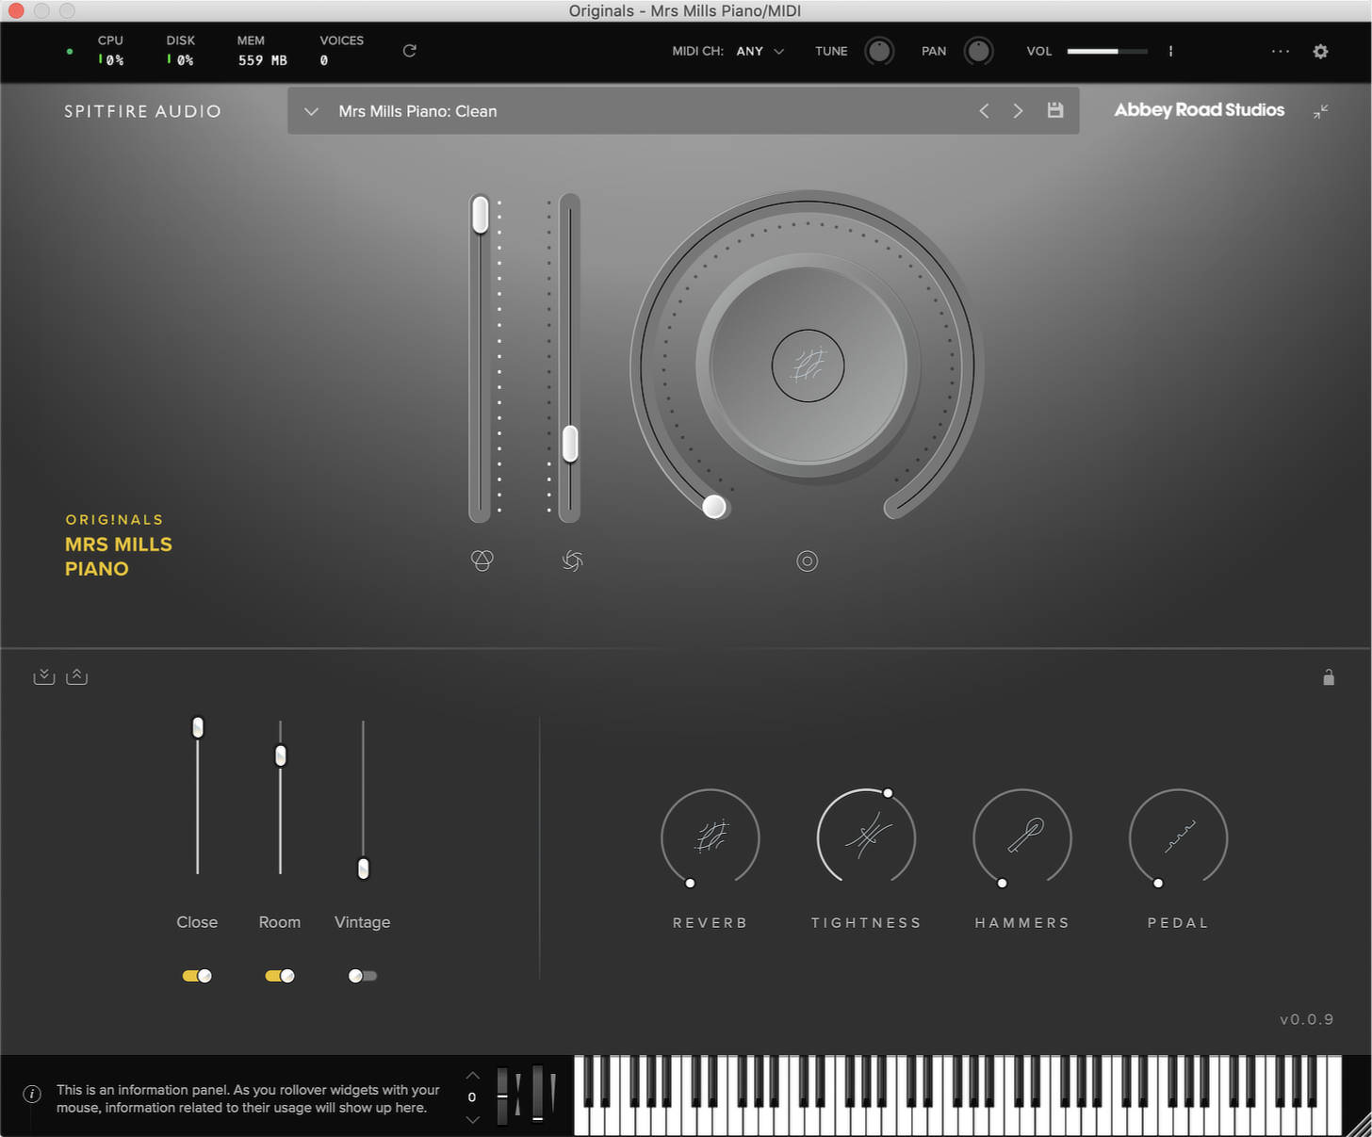Click the version number v0.0.9
Viewport: 1372px width, 1137px height.
pos(1306,1019)
